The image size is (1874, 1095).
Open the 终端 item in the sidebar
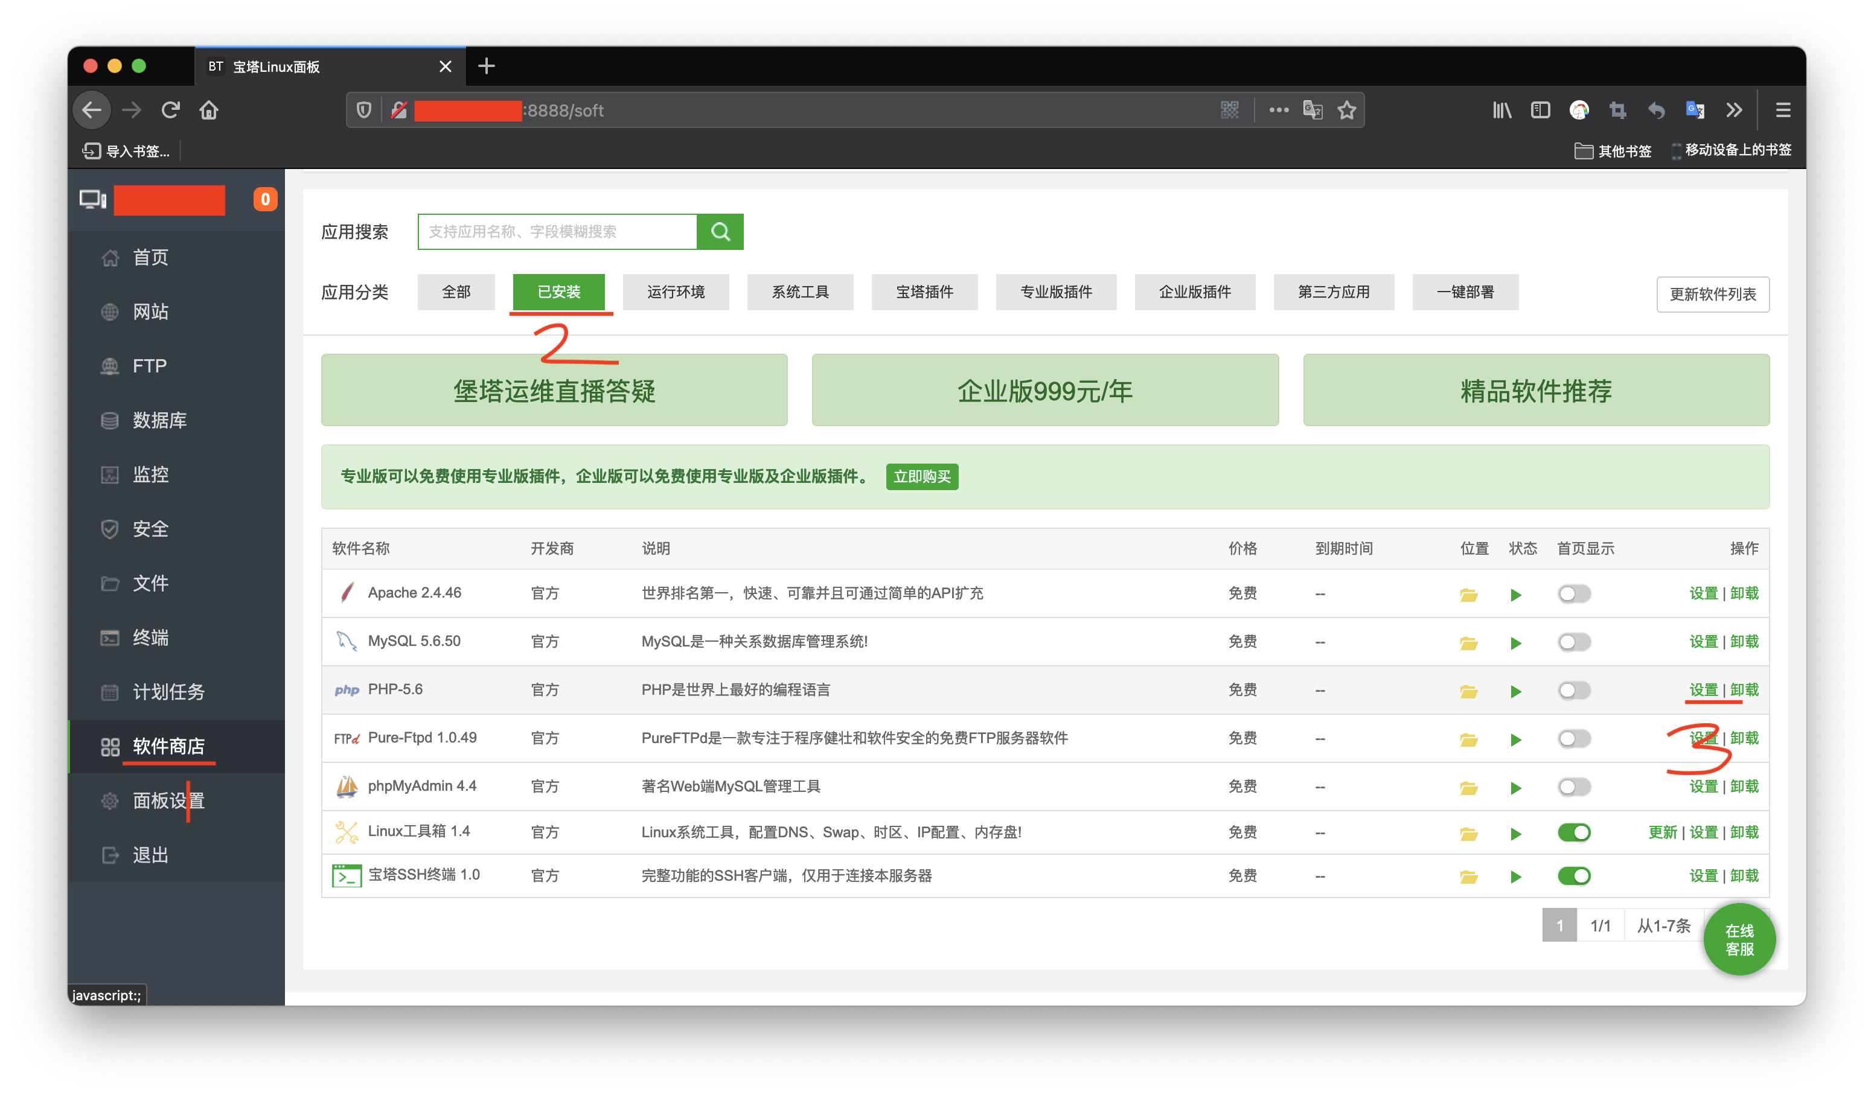click(152, 637)
